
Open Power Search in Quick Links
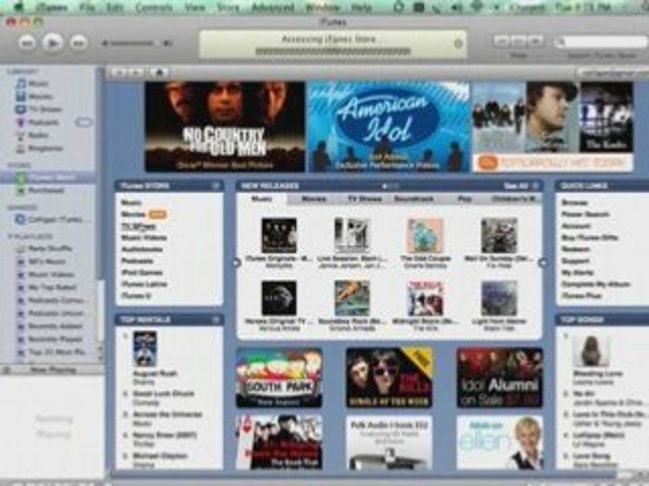click(585, 214)
